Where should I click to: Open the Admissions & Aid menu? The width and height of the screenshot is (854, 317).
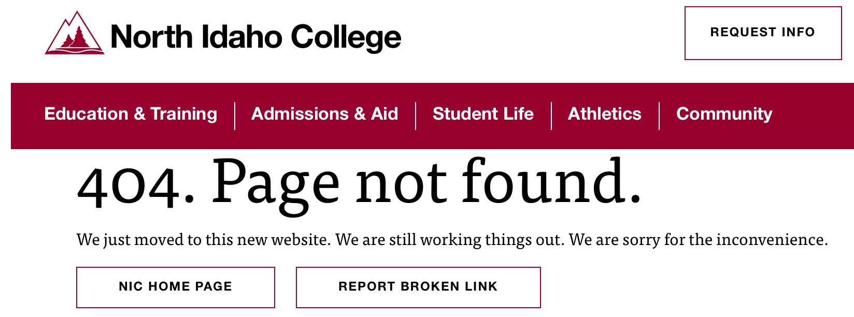click(324, 114)
